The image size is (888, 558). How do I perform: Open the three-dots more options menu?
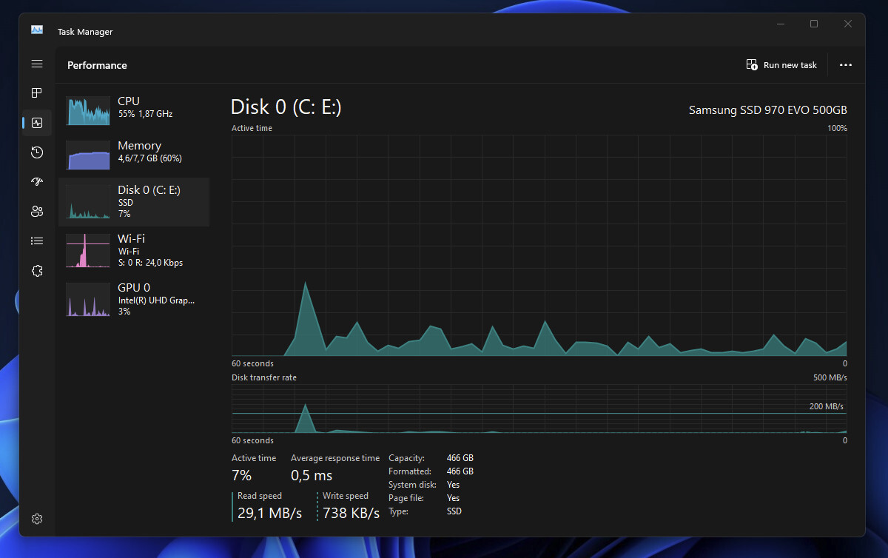pyautogui.click(x=846, y=65)
